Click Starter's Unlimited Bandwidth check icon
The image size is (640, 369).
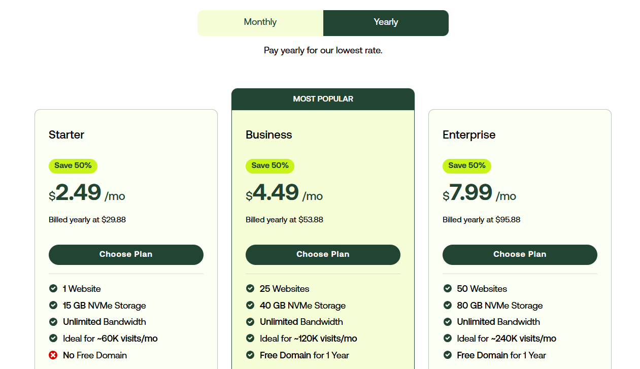click(53, 322)
